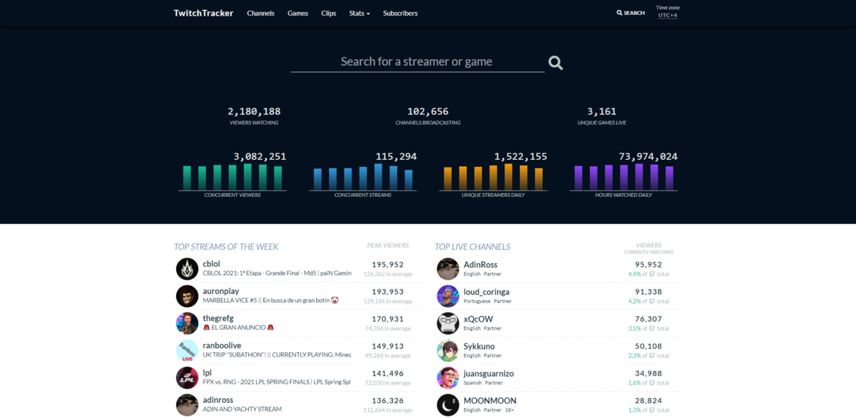Screen dimensions: 856x418
Task: Open the Sykkuno channel name
Action: coord(479,346)
